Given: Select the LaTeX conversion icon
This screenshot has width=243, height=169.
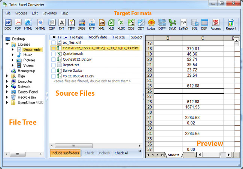Looking at the screenshot, I should click(x=183, y=24).
